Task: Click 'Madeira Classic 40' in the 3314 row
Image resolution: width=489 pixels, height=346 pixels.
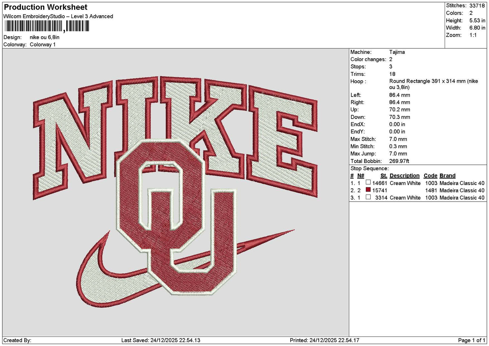Action: click(462, 198)
